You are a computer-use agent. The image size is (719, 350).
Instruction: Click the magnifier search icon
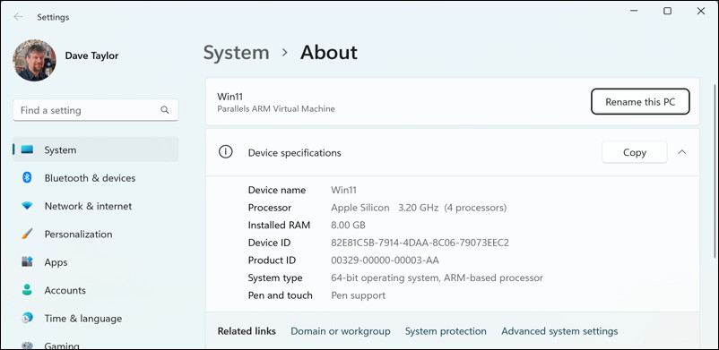pyautogui.click(x=165, y=110)
